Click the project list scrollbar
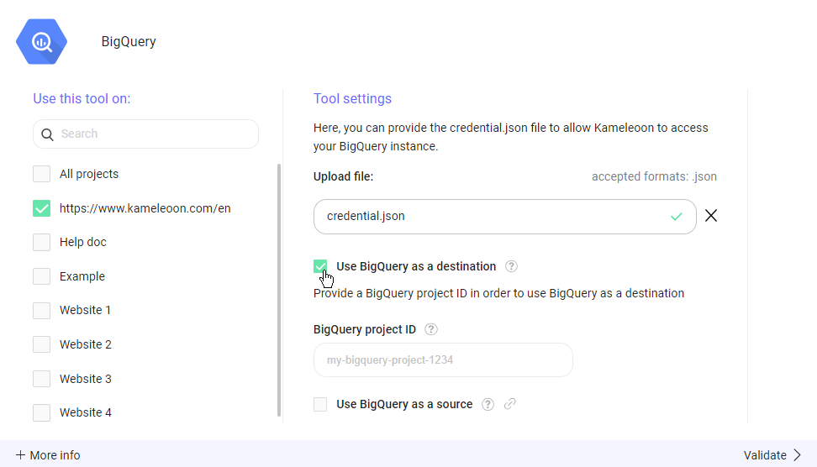The width and height of the screenshot is (817, 467). click(x=279, y=290)
